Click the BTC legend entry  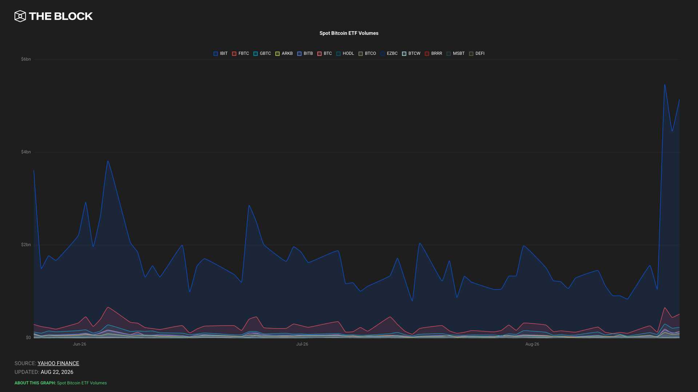pyautogui.click(x=325, y=54)
